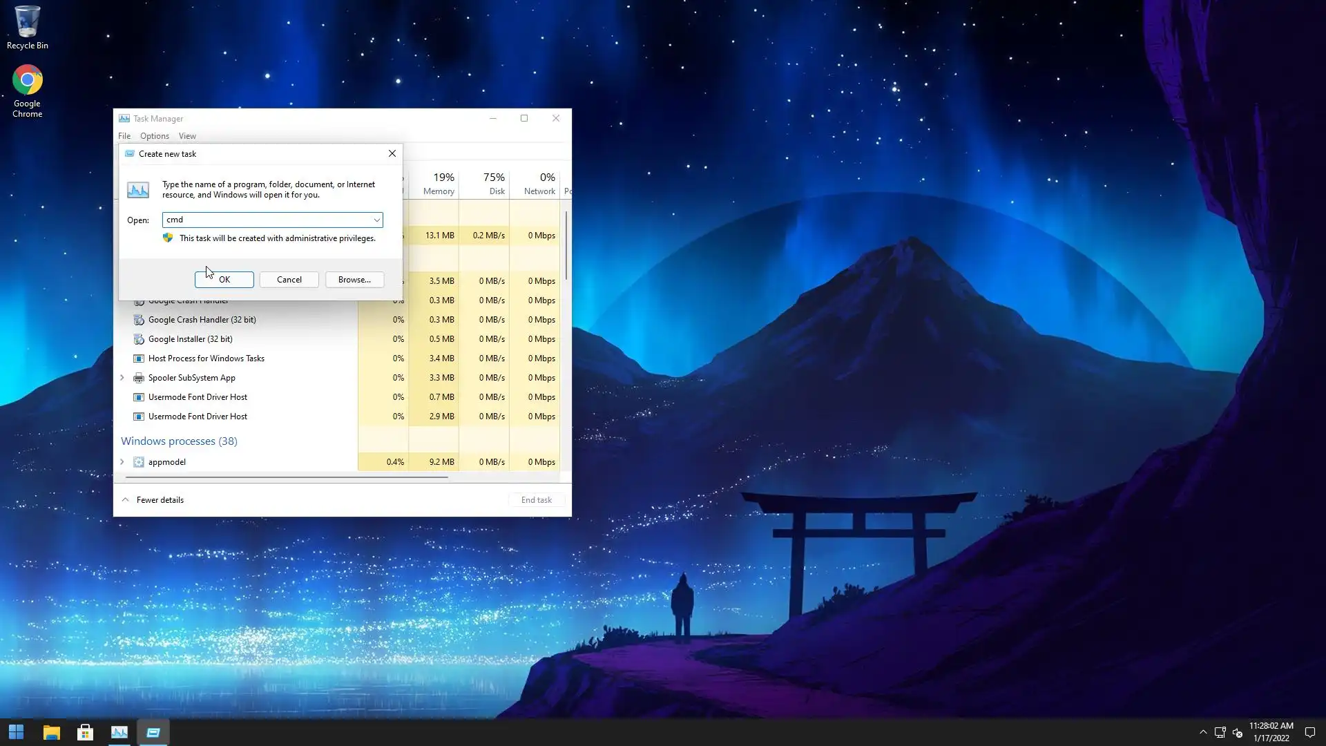The height and width of the screenshot is (746, 1326).
Task: Open Google Chrome desktop shortcut
Action: [27, 90]
